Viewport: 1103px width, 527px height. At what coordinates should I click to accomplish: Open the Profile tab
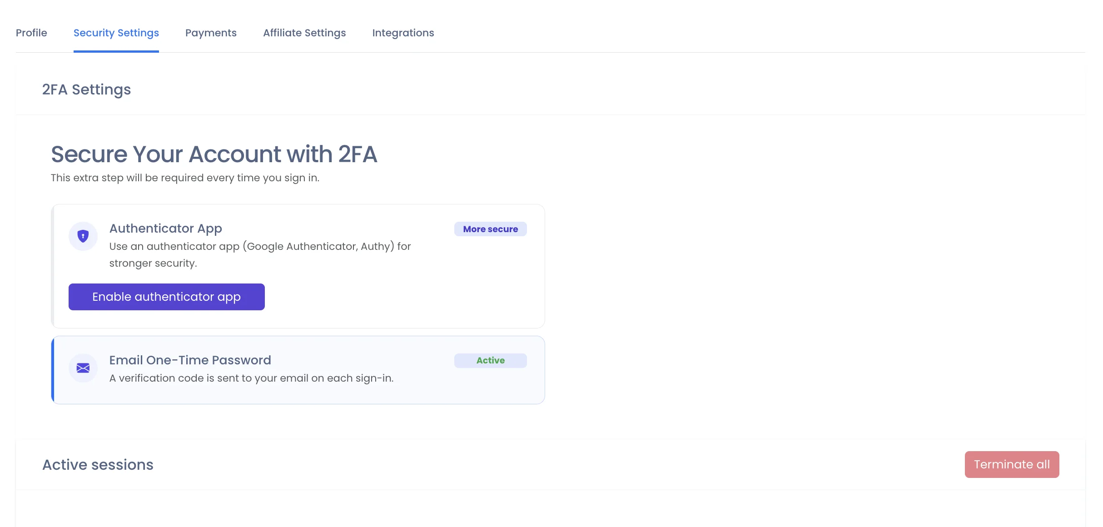[31, 33]
